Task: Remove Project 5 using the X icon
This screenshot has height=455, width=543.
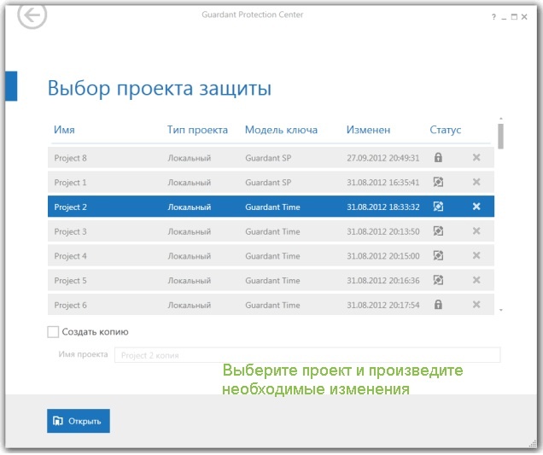Action: click(476, 280)
